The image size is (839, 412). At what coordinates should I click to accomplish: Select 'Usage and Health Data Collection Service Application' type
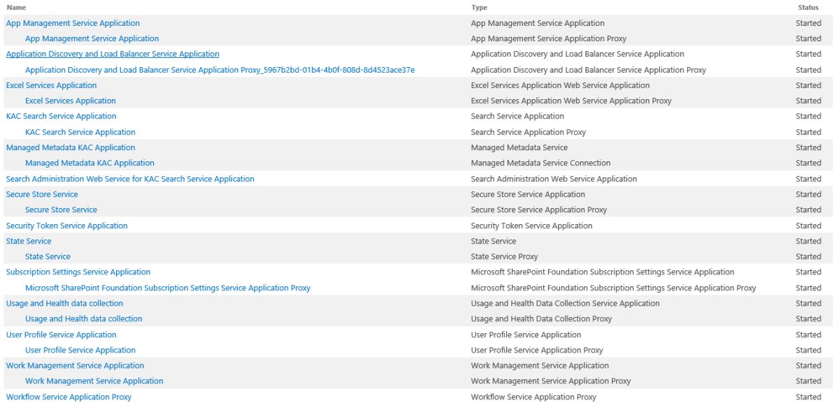[x=566, y=303]
